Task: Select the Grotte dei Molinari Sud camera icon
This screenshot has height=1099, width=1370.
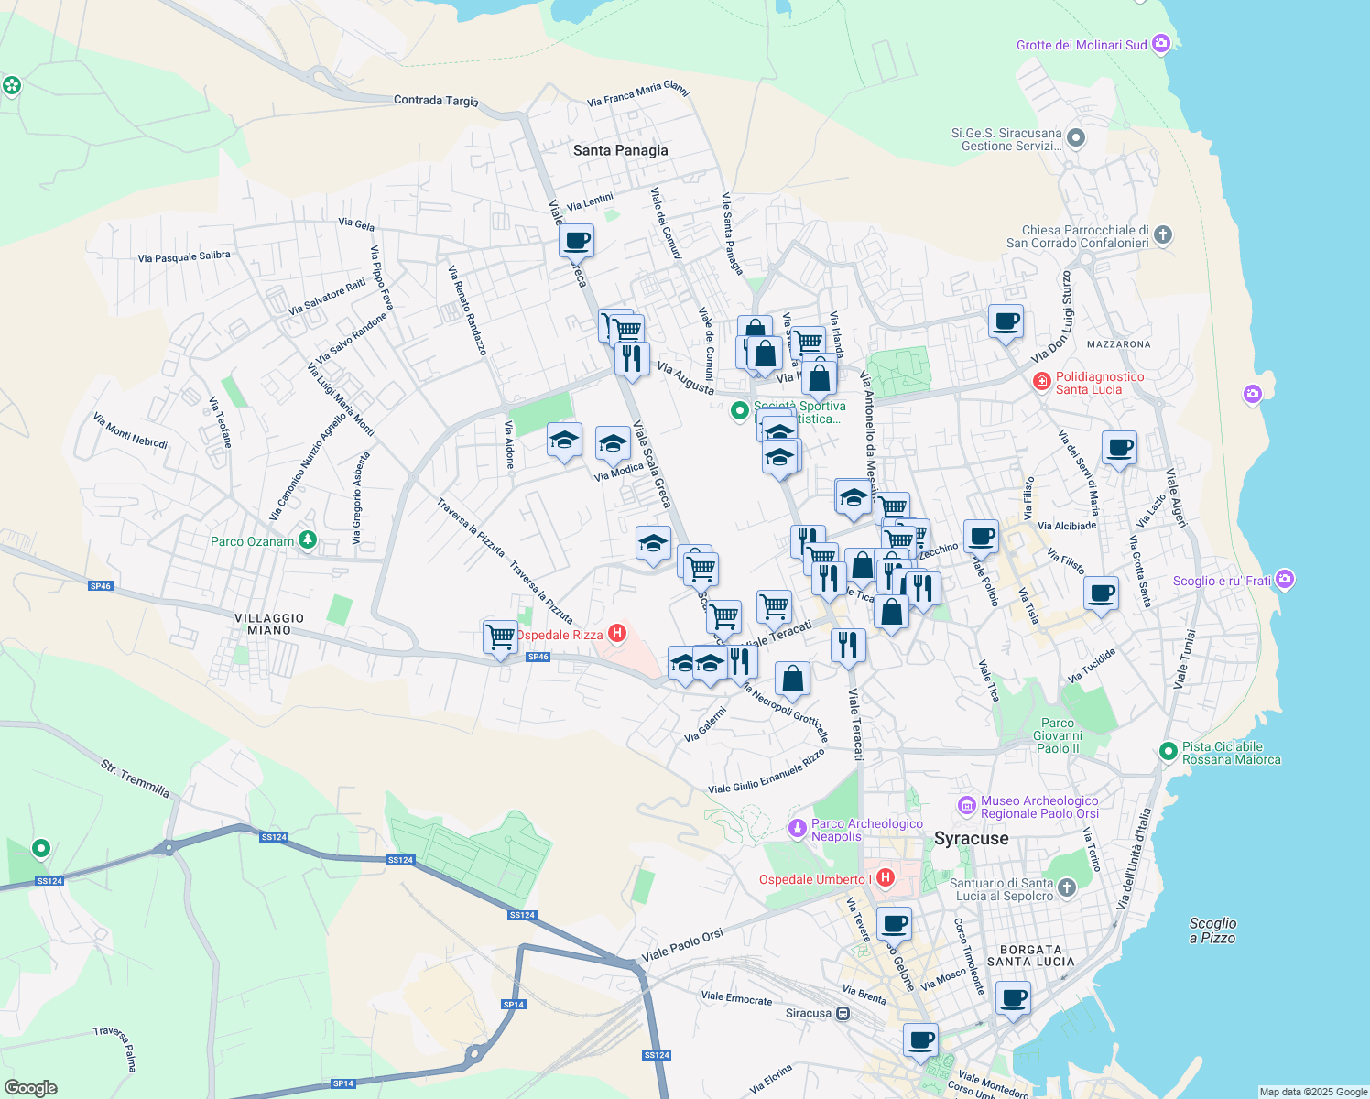Action: [1161, 44]
